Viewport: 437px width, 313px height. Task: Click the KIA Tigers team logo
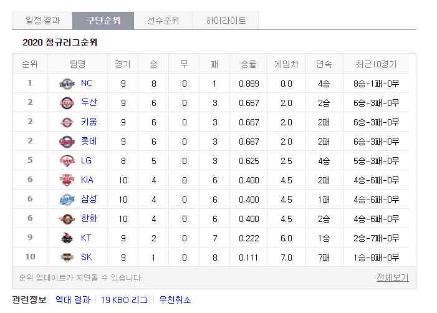click(x=67, y=180)
